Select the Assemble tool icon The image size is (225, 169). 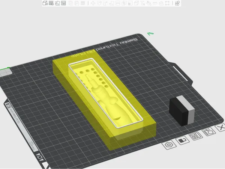(x=161, y=3)
